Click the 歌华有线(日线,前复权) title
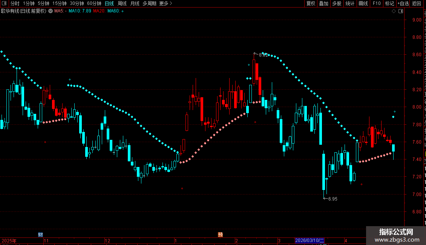Screen dimensions: 426x245 (x=24, y=11)
